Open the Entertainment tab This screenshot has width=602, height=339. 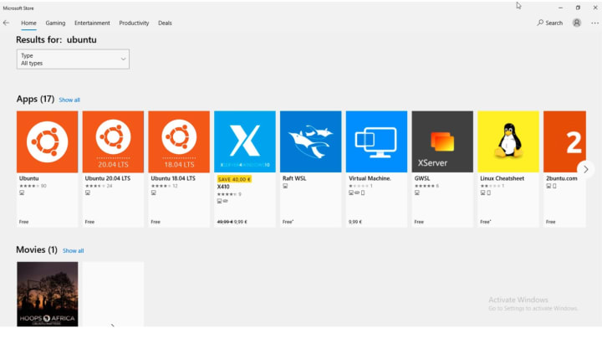92,23
